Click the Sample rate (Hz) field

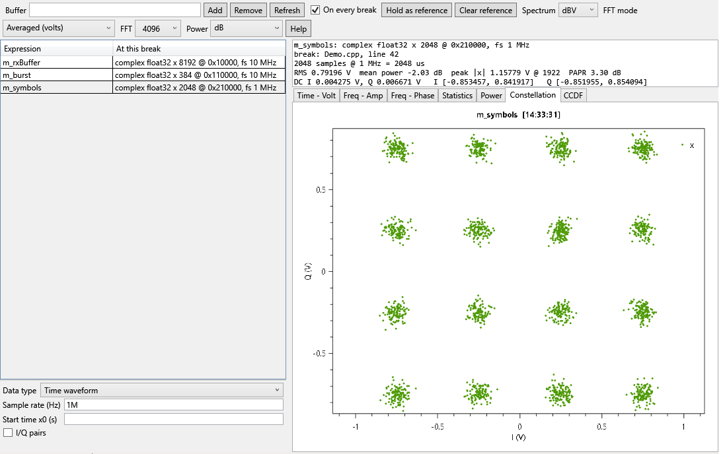(173, 405)
